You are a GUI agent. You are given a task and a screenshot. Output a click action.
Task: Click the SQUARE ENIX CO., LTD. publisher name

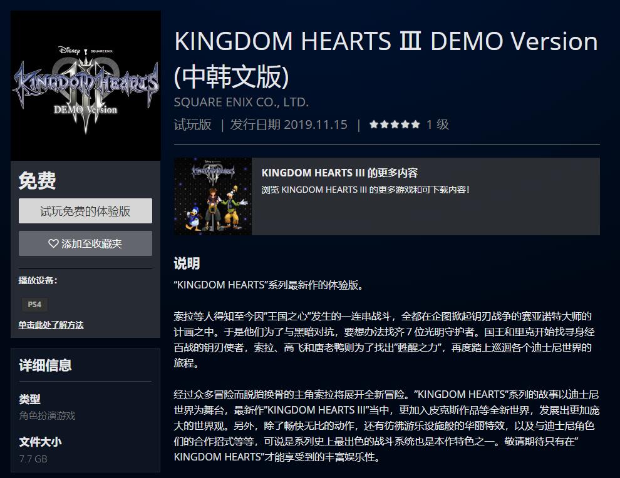[x=241, y=103]
